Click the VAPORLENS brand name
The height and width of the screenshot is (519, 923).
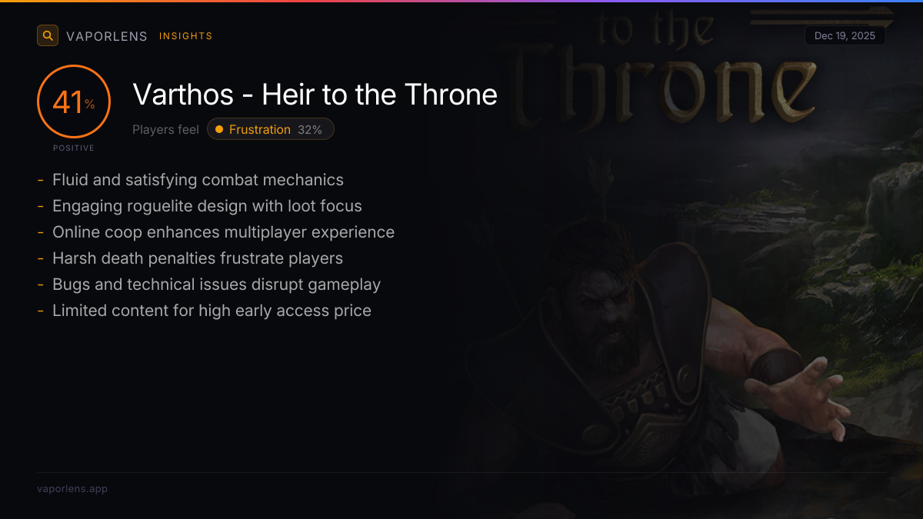[107, 36]
